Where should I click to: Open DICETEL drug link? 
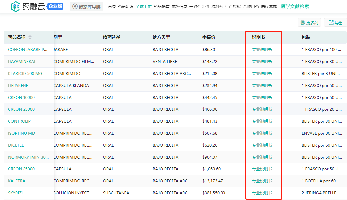click(16, 145)
